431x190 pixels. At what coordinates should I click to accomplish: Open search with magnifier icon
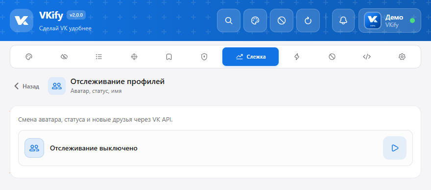[x=229, y=21]
